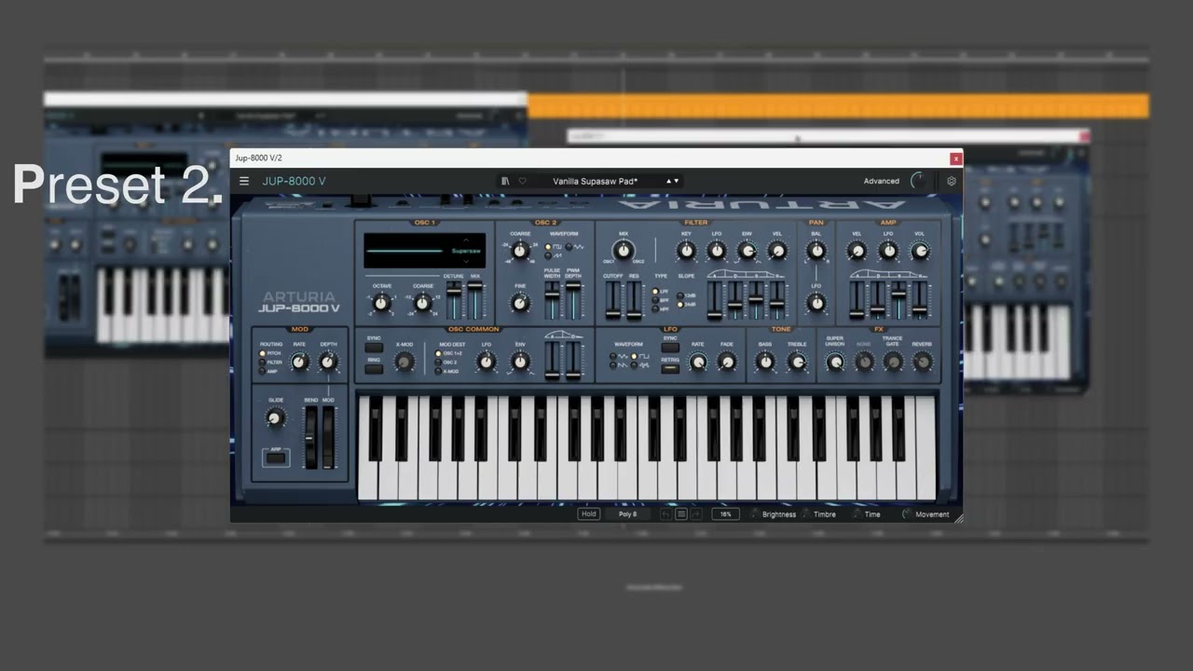Screen dimensions: 1193x671
Task: Set Mod routing to Pitch
Action: click(x=263, y=354)
